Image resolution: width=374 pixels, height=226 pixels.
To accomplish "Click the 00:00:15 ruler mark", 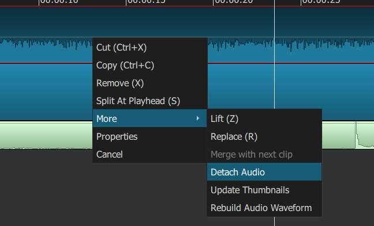I will pyautogui.click(x=146, y=2).
